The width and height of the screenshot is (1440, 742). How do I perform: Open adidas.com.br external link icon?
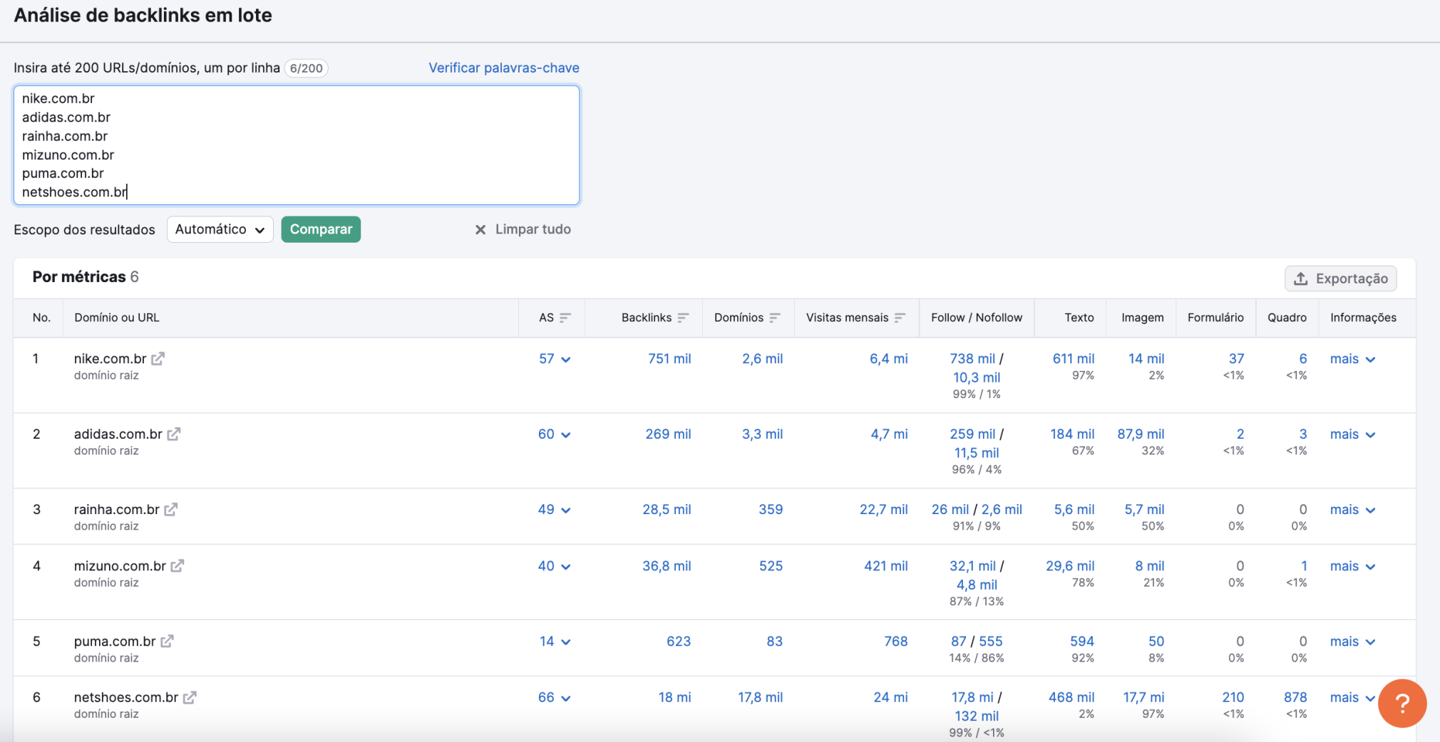point(174,434)
